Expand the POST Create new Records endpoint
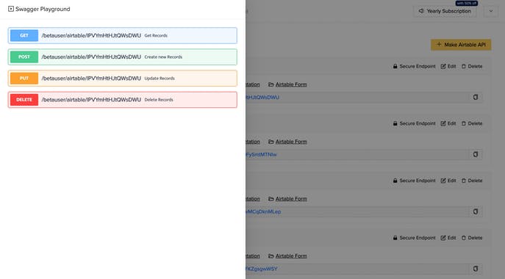This screenshot has width=505, height=279. (x=122, y=57)
